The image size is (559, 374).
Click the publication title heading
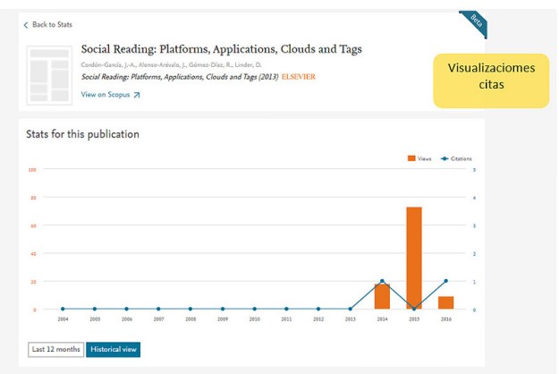pos(221,49)
